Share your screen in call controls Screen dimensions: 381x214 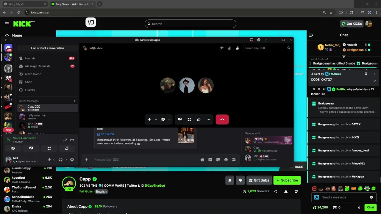pyautogui.click(x=180, y=119)
